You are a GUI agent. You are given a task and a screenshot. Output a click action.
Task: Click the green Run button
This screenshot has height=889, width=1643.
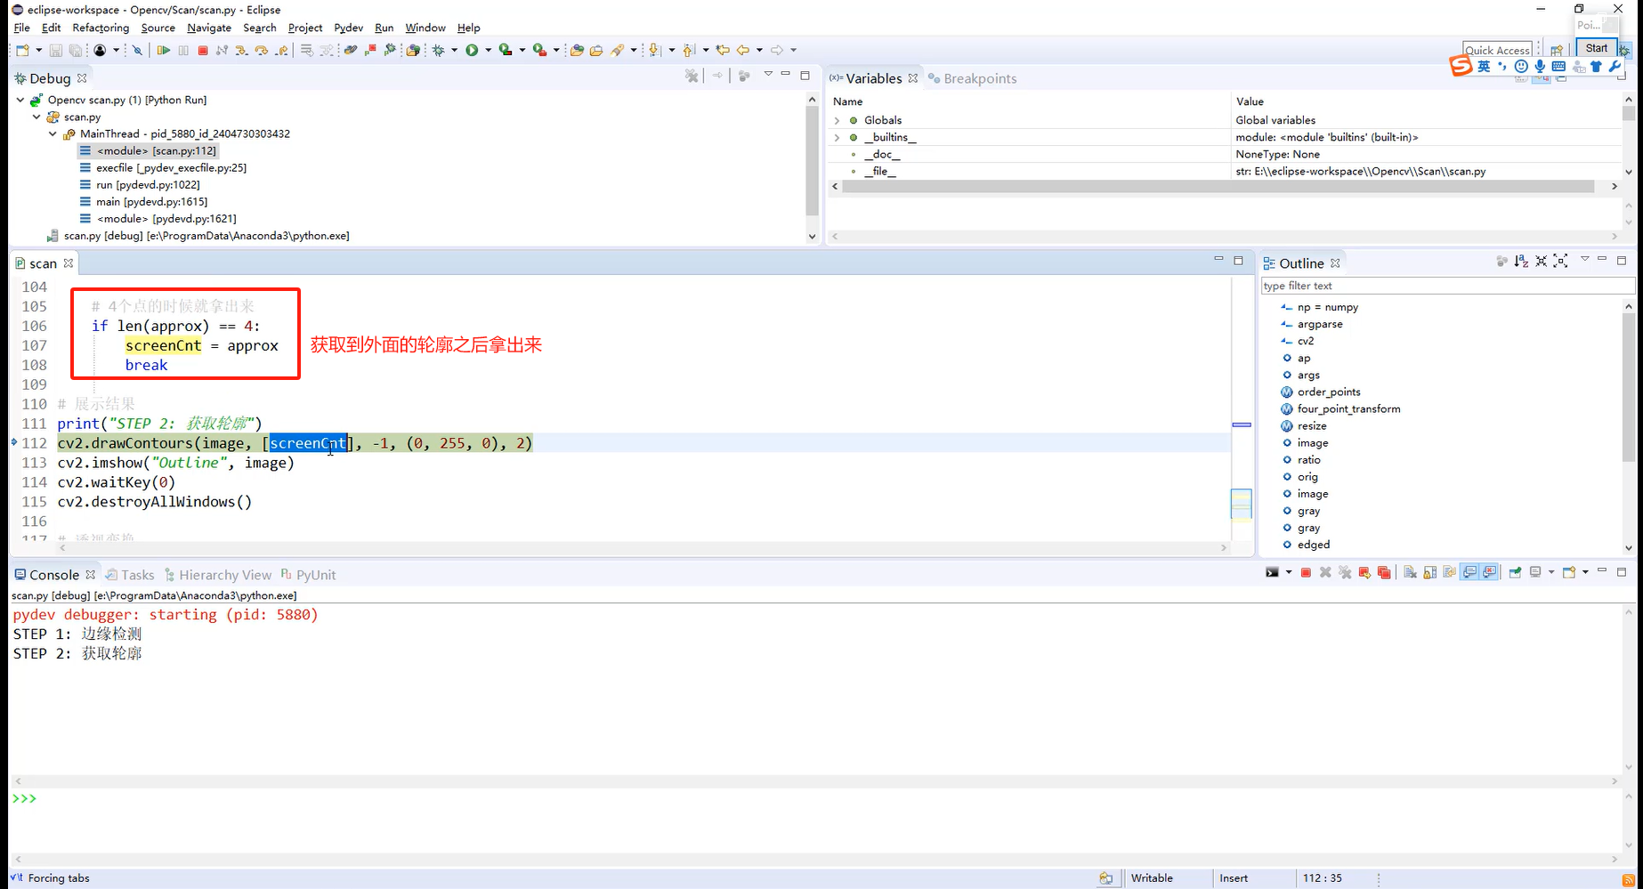(473, 50)
